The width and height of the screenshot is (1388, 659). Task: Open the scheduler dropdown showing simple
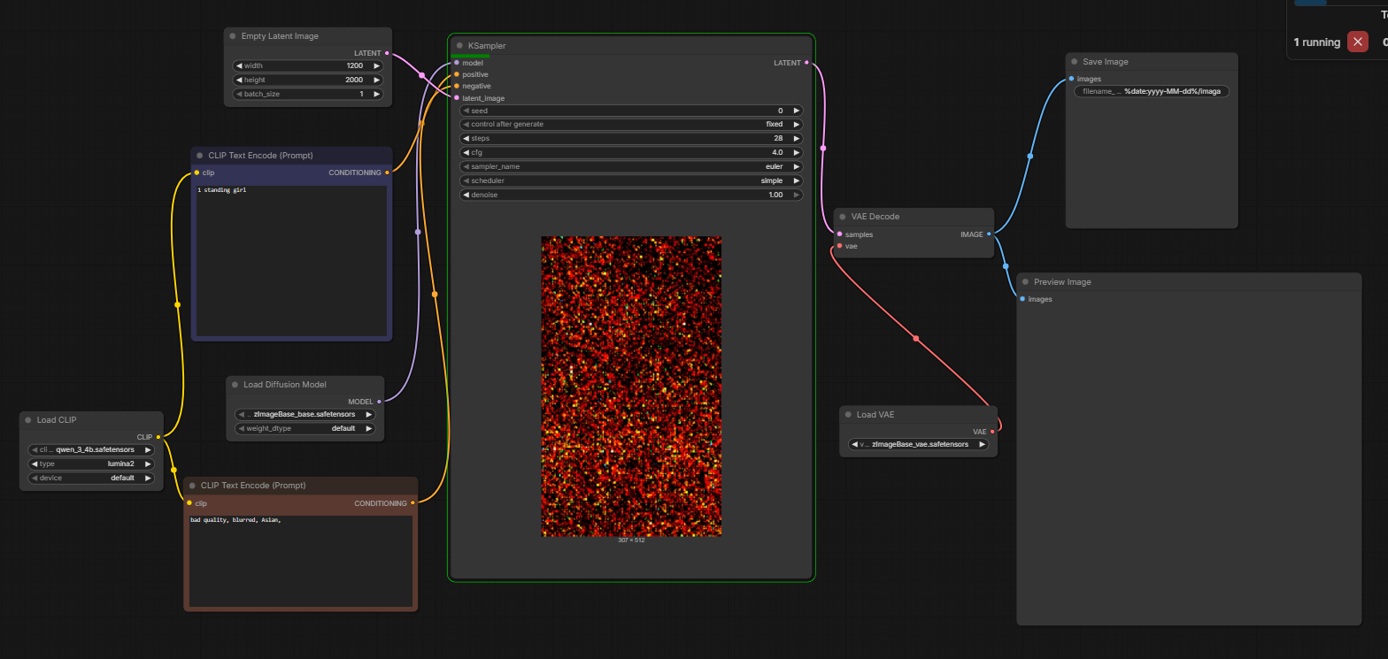[x=631, y=181]
